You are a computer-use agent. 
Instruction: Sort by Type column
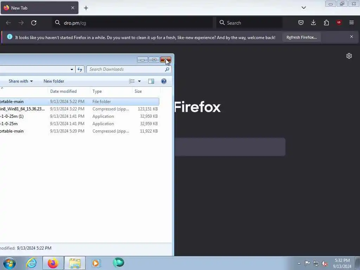pos(111,91)
